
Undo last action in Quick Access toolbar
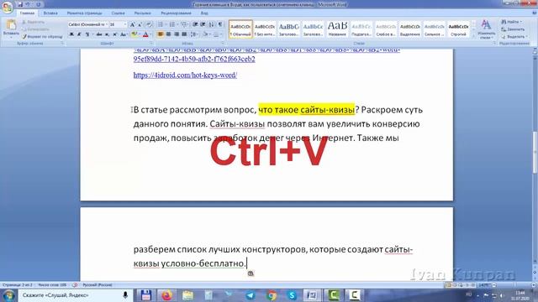tap(28, 4)
